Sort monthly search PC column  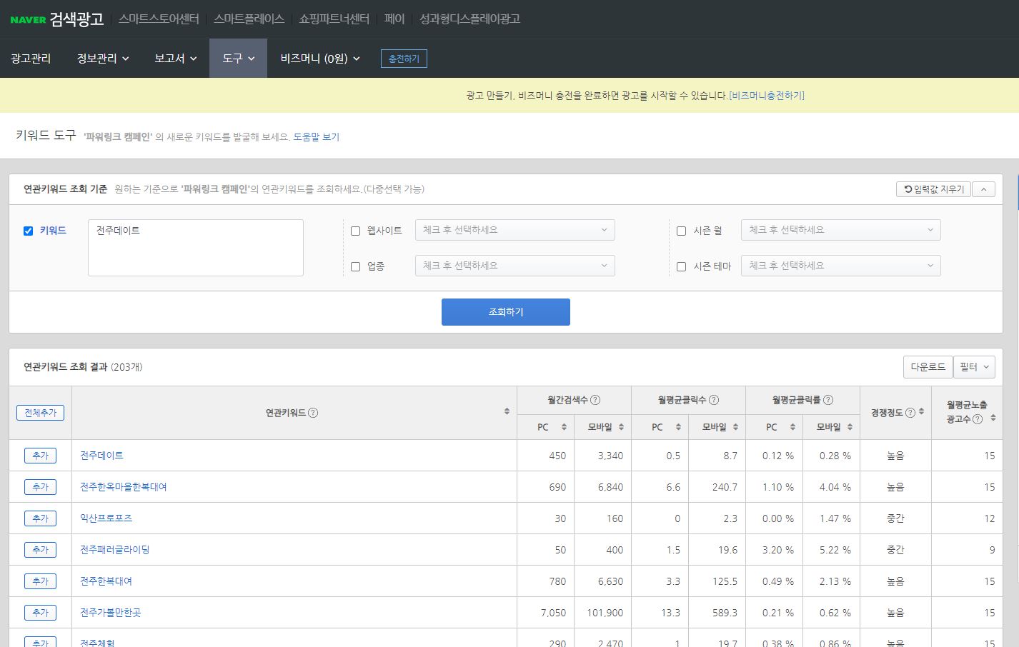(564, 427)
